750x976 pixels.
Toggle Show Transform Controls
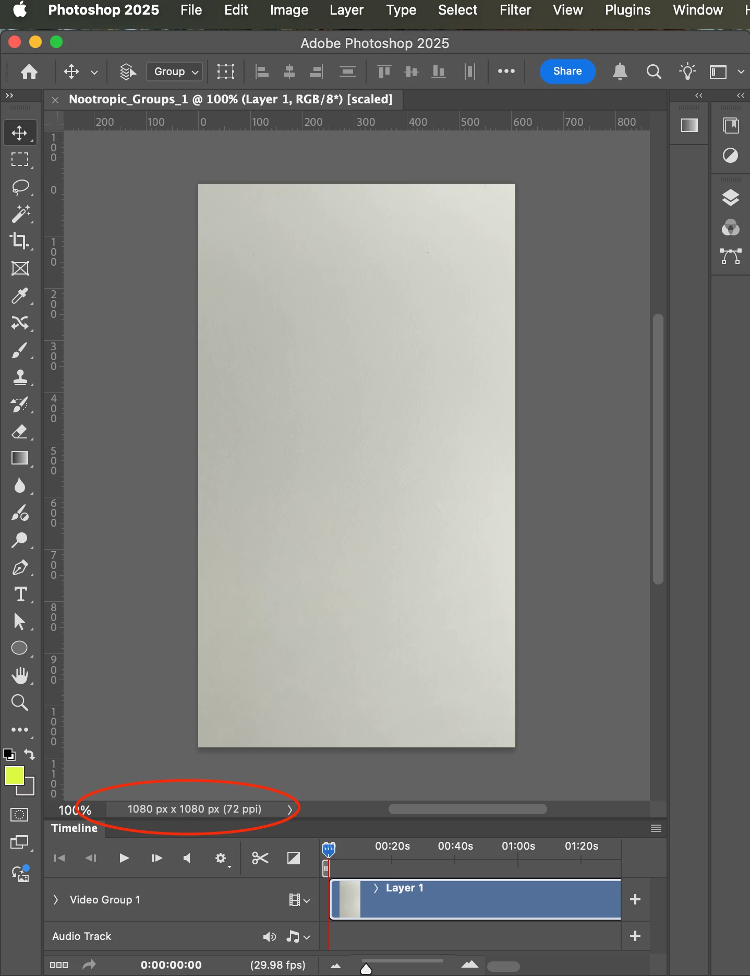click(225, 72)
